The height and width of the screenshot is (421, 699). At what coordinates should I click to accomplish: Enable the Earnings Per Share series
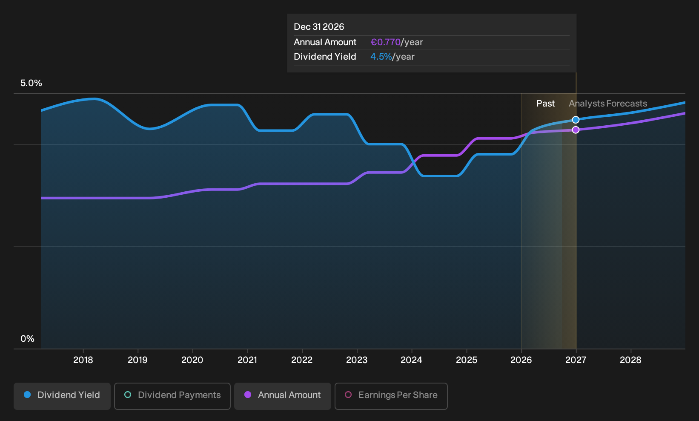(x=391, y=396)
